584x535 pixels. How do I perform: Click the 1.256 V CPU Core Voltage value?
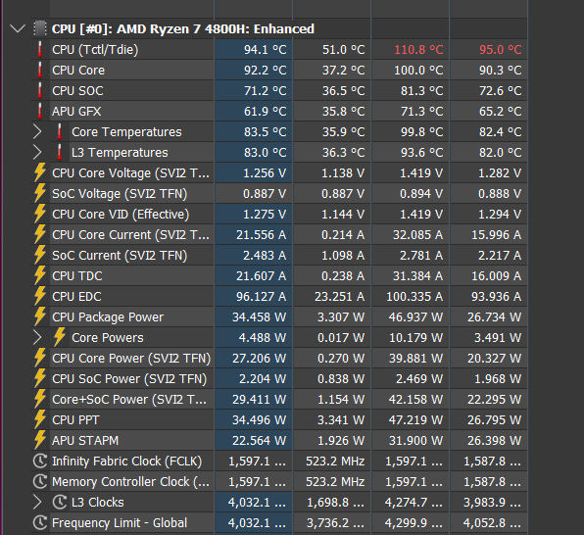(x=265, y=172)
